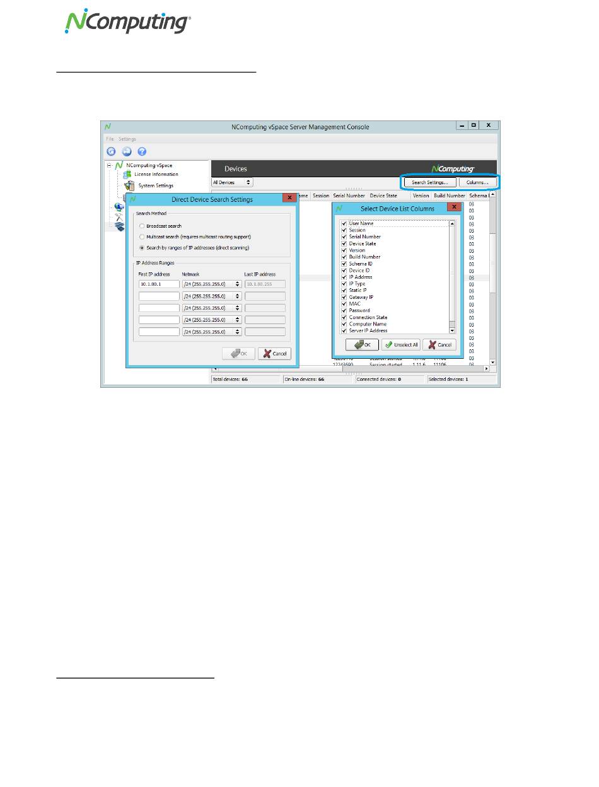Viewport: 599px width, 787px height.
Task: Click the crossed tools icon in tree
Action: pos(119,216)
